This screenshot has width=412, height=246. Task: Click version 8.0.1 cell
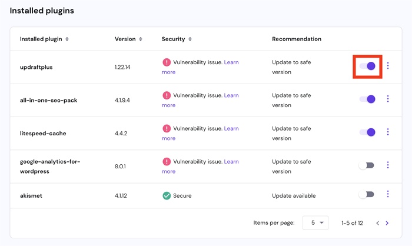click(x=120, y=167)
